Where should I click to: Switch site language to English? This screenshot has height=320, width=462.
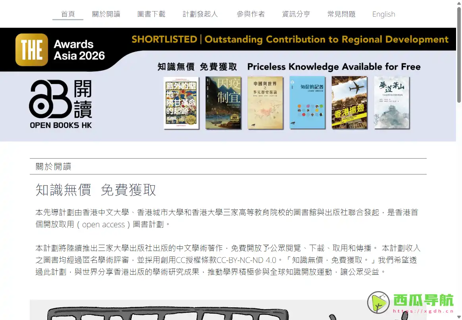click(x=383, y=14)
